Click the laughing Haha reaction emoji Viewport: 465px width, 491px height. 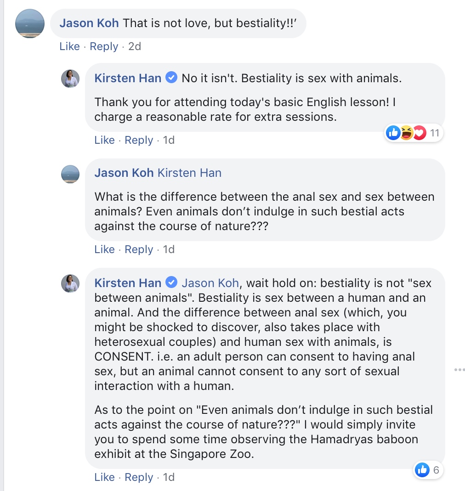pos(407,133)
